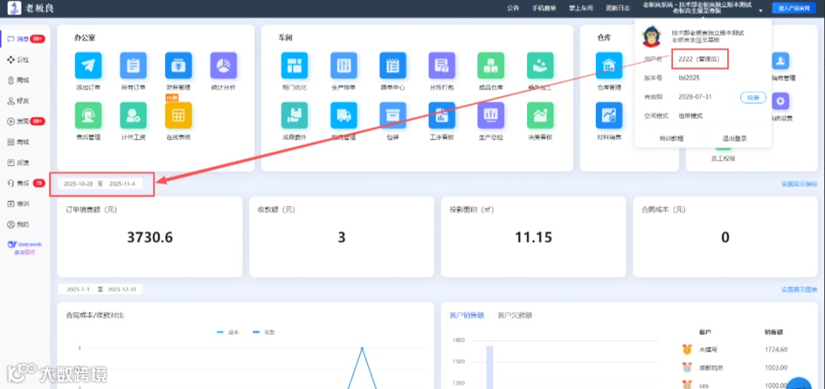Image resolution: width=825 pixels, height=389 pixels.
Task: Click the version number lbl2025
Action: [x=689, y=78]
